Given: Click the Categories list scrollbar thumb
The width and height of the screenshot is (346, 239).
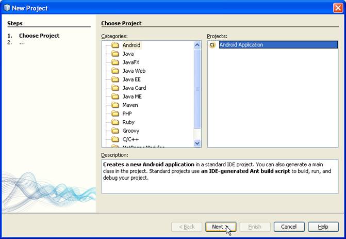Looking at the screenshot, I should (197, 89).
